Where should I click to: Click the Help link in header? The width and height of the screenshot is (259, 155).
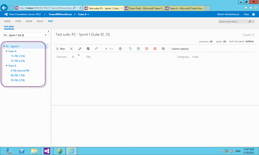tap(246, 14)
